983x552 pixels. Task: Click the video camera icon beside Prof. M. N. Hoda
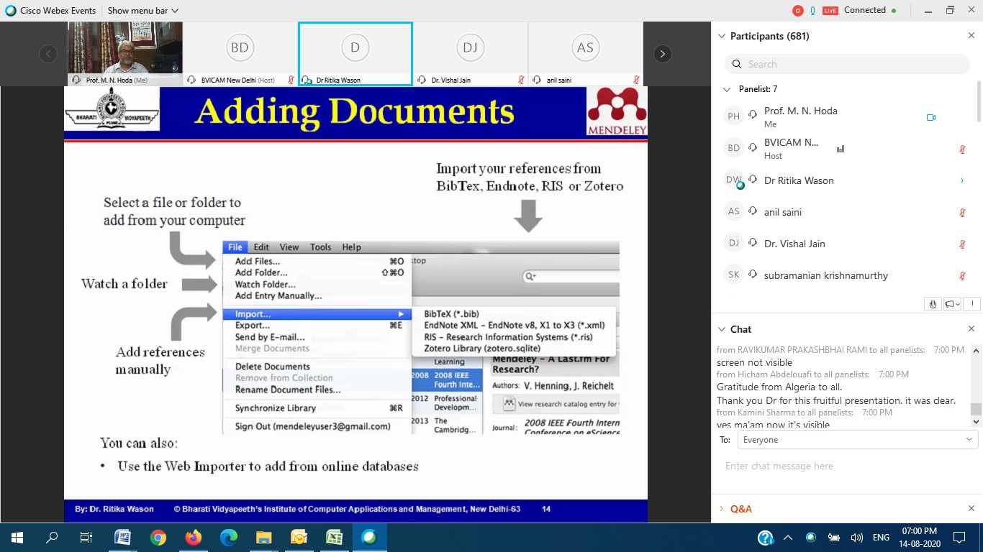[x=931, y=117]
